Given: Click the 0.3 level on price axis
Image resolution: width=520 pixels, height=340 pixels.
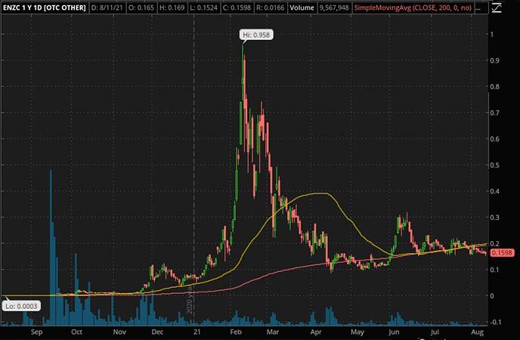Looking at the screenshot, I should pyautogui.click(x=495, y=218).
